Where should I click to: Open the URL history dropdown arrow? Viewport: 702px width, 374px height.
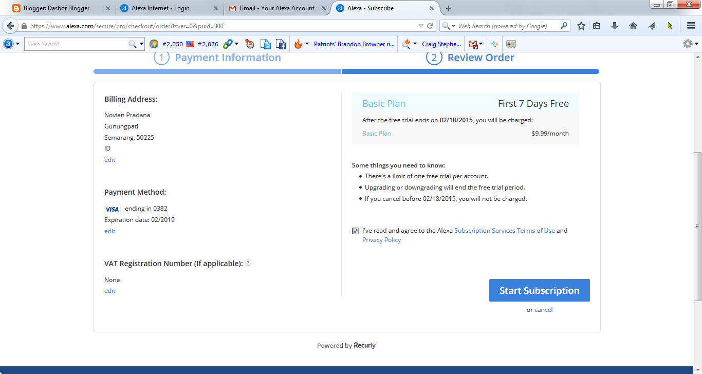click(421, 26)
